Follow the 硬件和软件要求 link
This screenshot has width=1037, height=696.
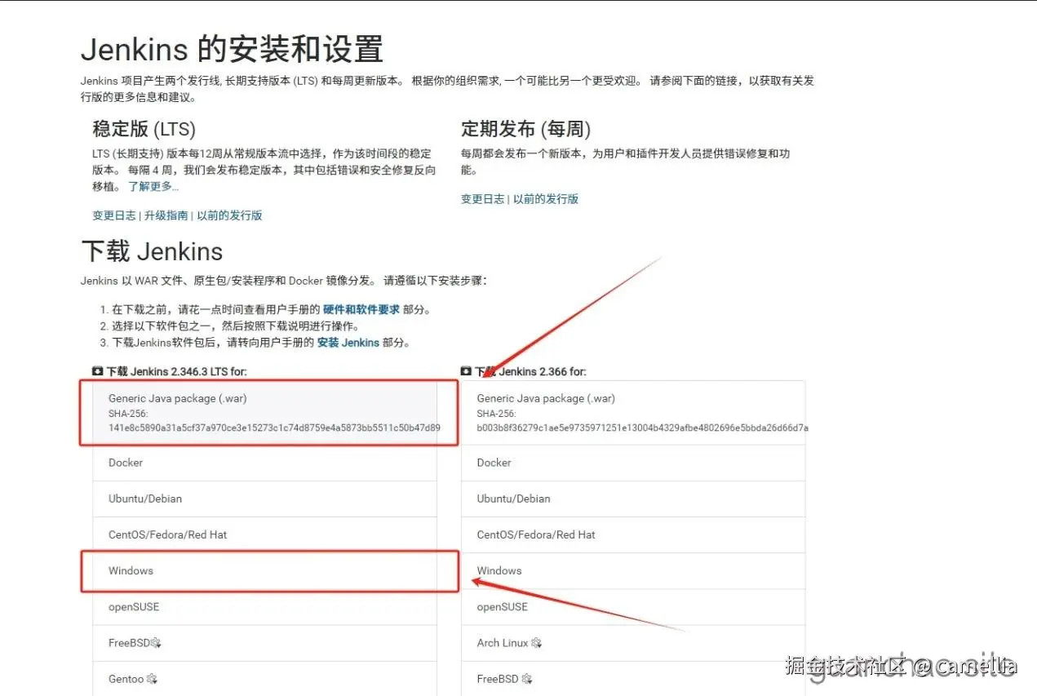[361, 310]
